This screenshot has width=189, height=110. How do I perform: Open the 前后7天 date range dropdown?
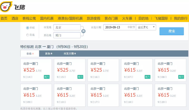(146, 27)
